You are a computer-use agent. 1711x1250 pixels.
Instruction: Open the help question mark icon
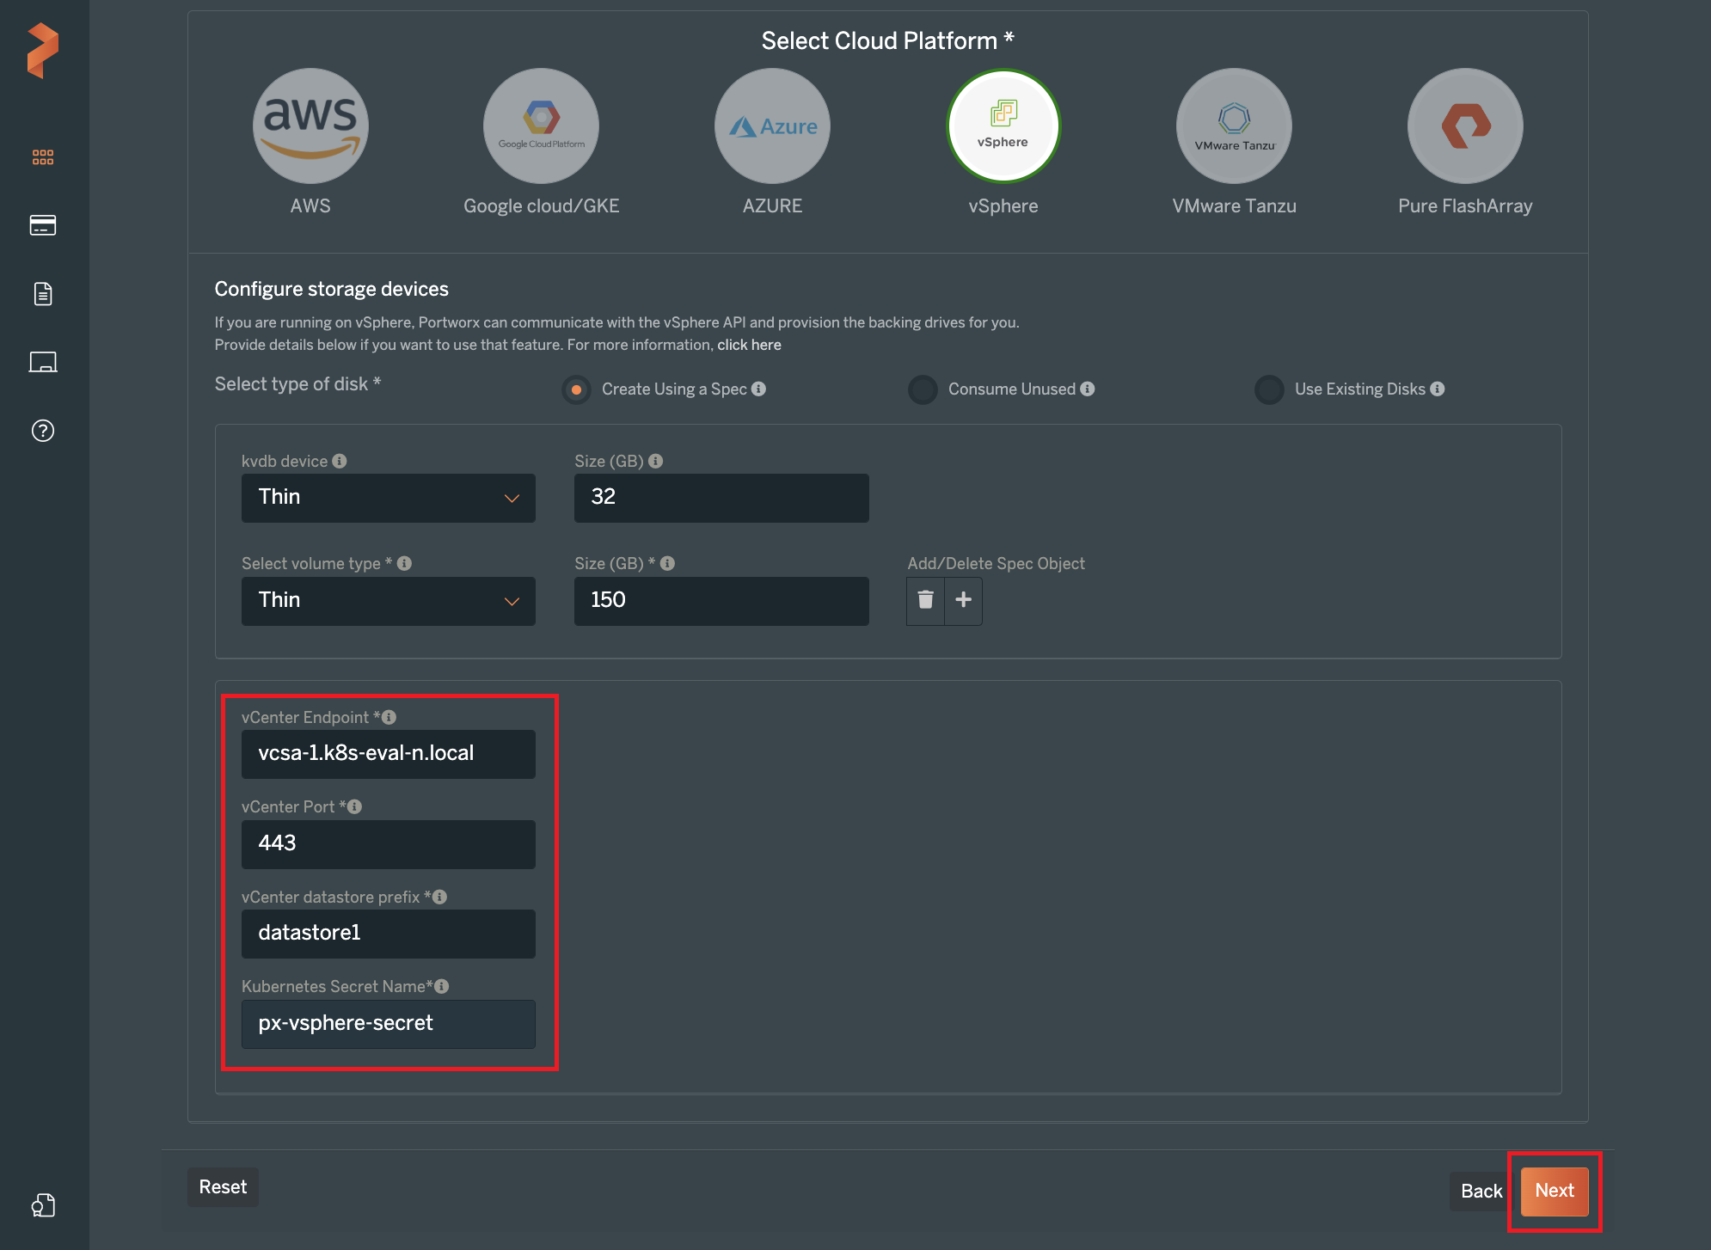pos(43,431)
